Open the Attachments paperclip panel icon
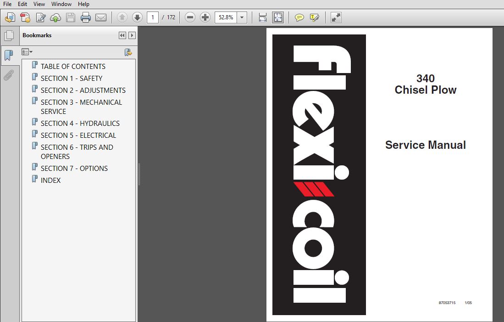 [x=9, y=75]
